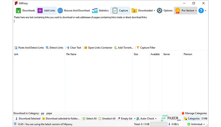Switch to the Add Links tab label
The width and height of the screenshot is (221, 127).
tap(49, 10)
